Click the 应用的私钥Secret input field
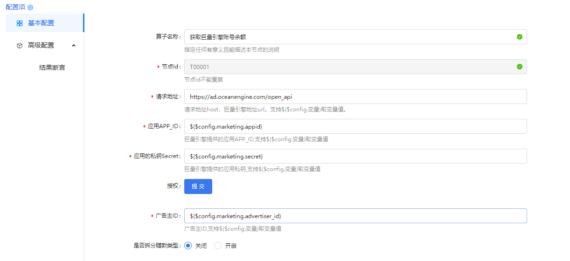The height and width of the screenshot is (261, 570). click(x=355, y=156)
